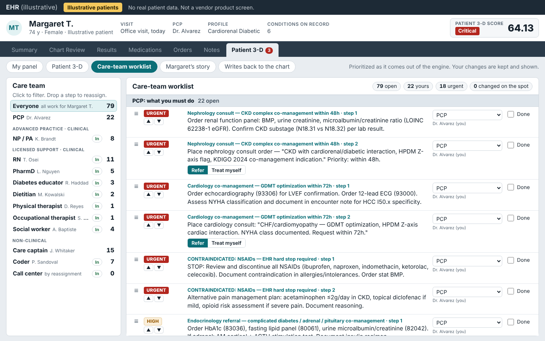Toggle PharmD L. Nguyen In badge
Viewport: 545px width, 341px height.
(x=97, y=171)
